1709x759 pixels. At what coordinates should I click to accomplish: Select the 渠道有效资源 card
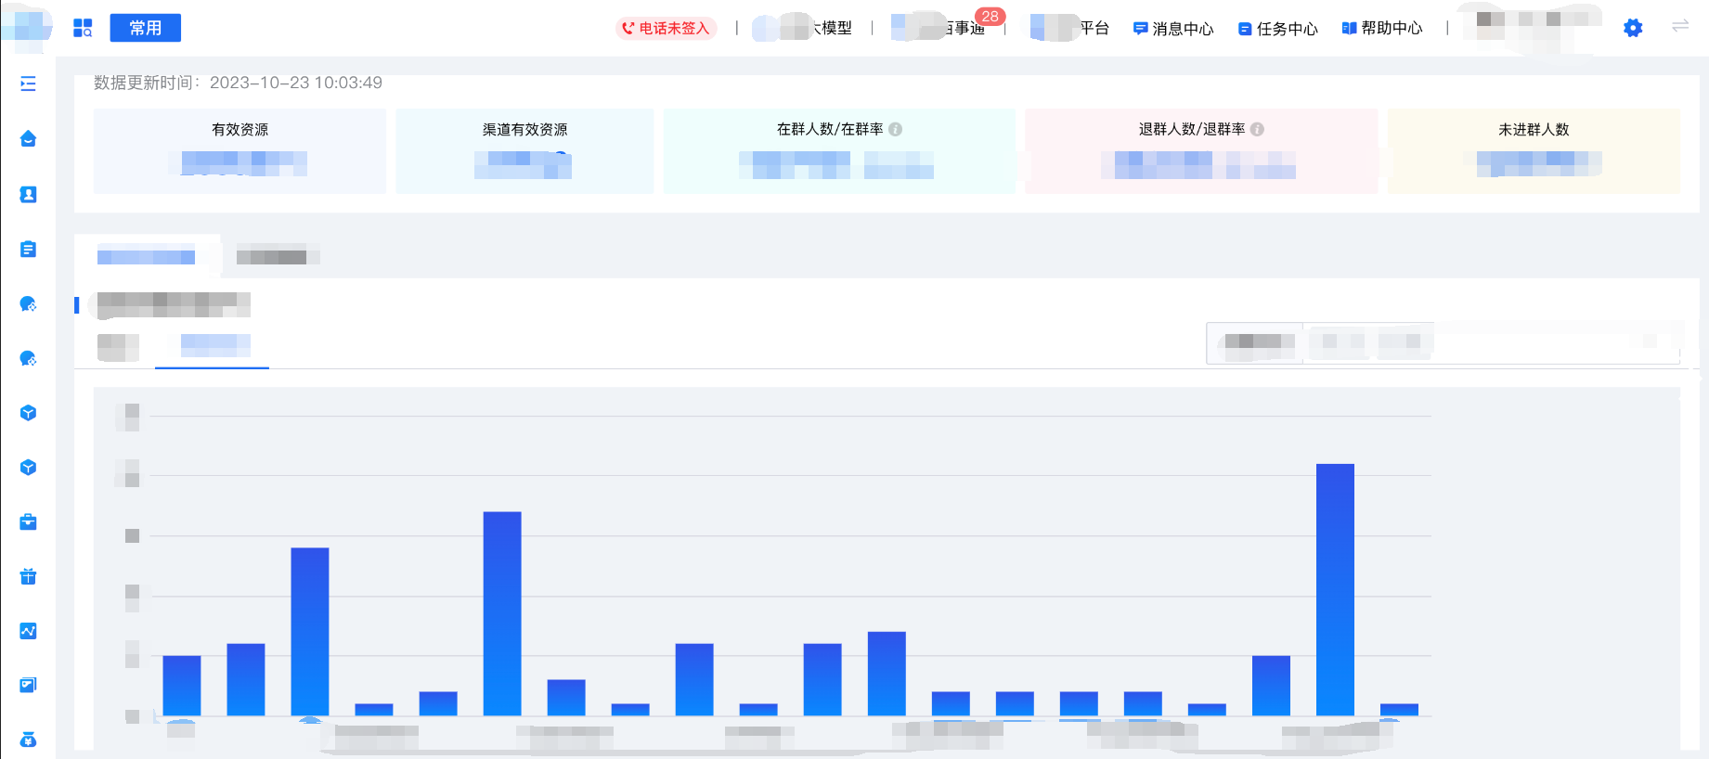[x=524, y=151]
